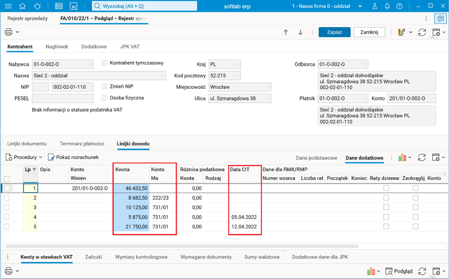Toggle the Zmień NIP checkbox
Image resolution: width=449 pixels, height=279 pixels.
[x=104, y=86]
